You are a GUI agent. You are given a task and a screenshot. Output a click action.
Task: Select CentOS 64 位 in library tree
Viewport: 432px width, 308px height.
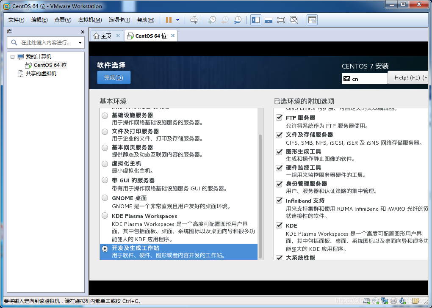point(50,65)
